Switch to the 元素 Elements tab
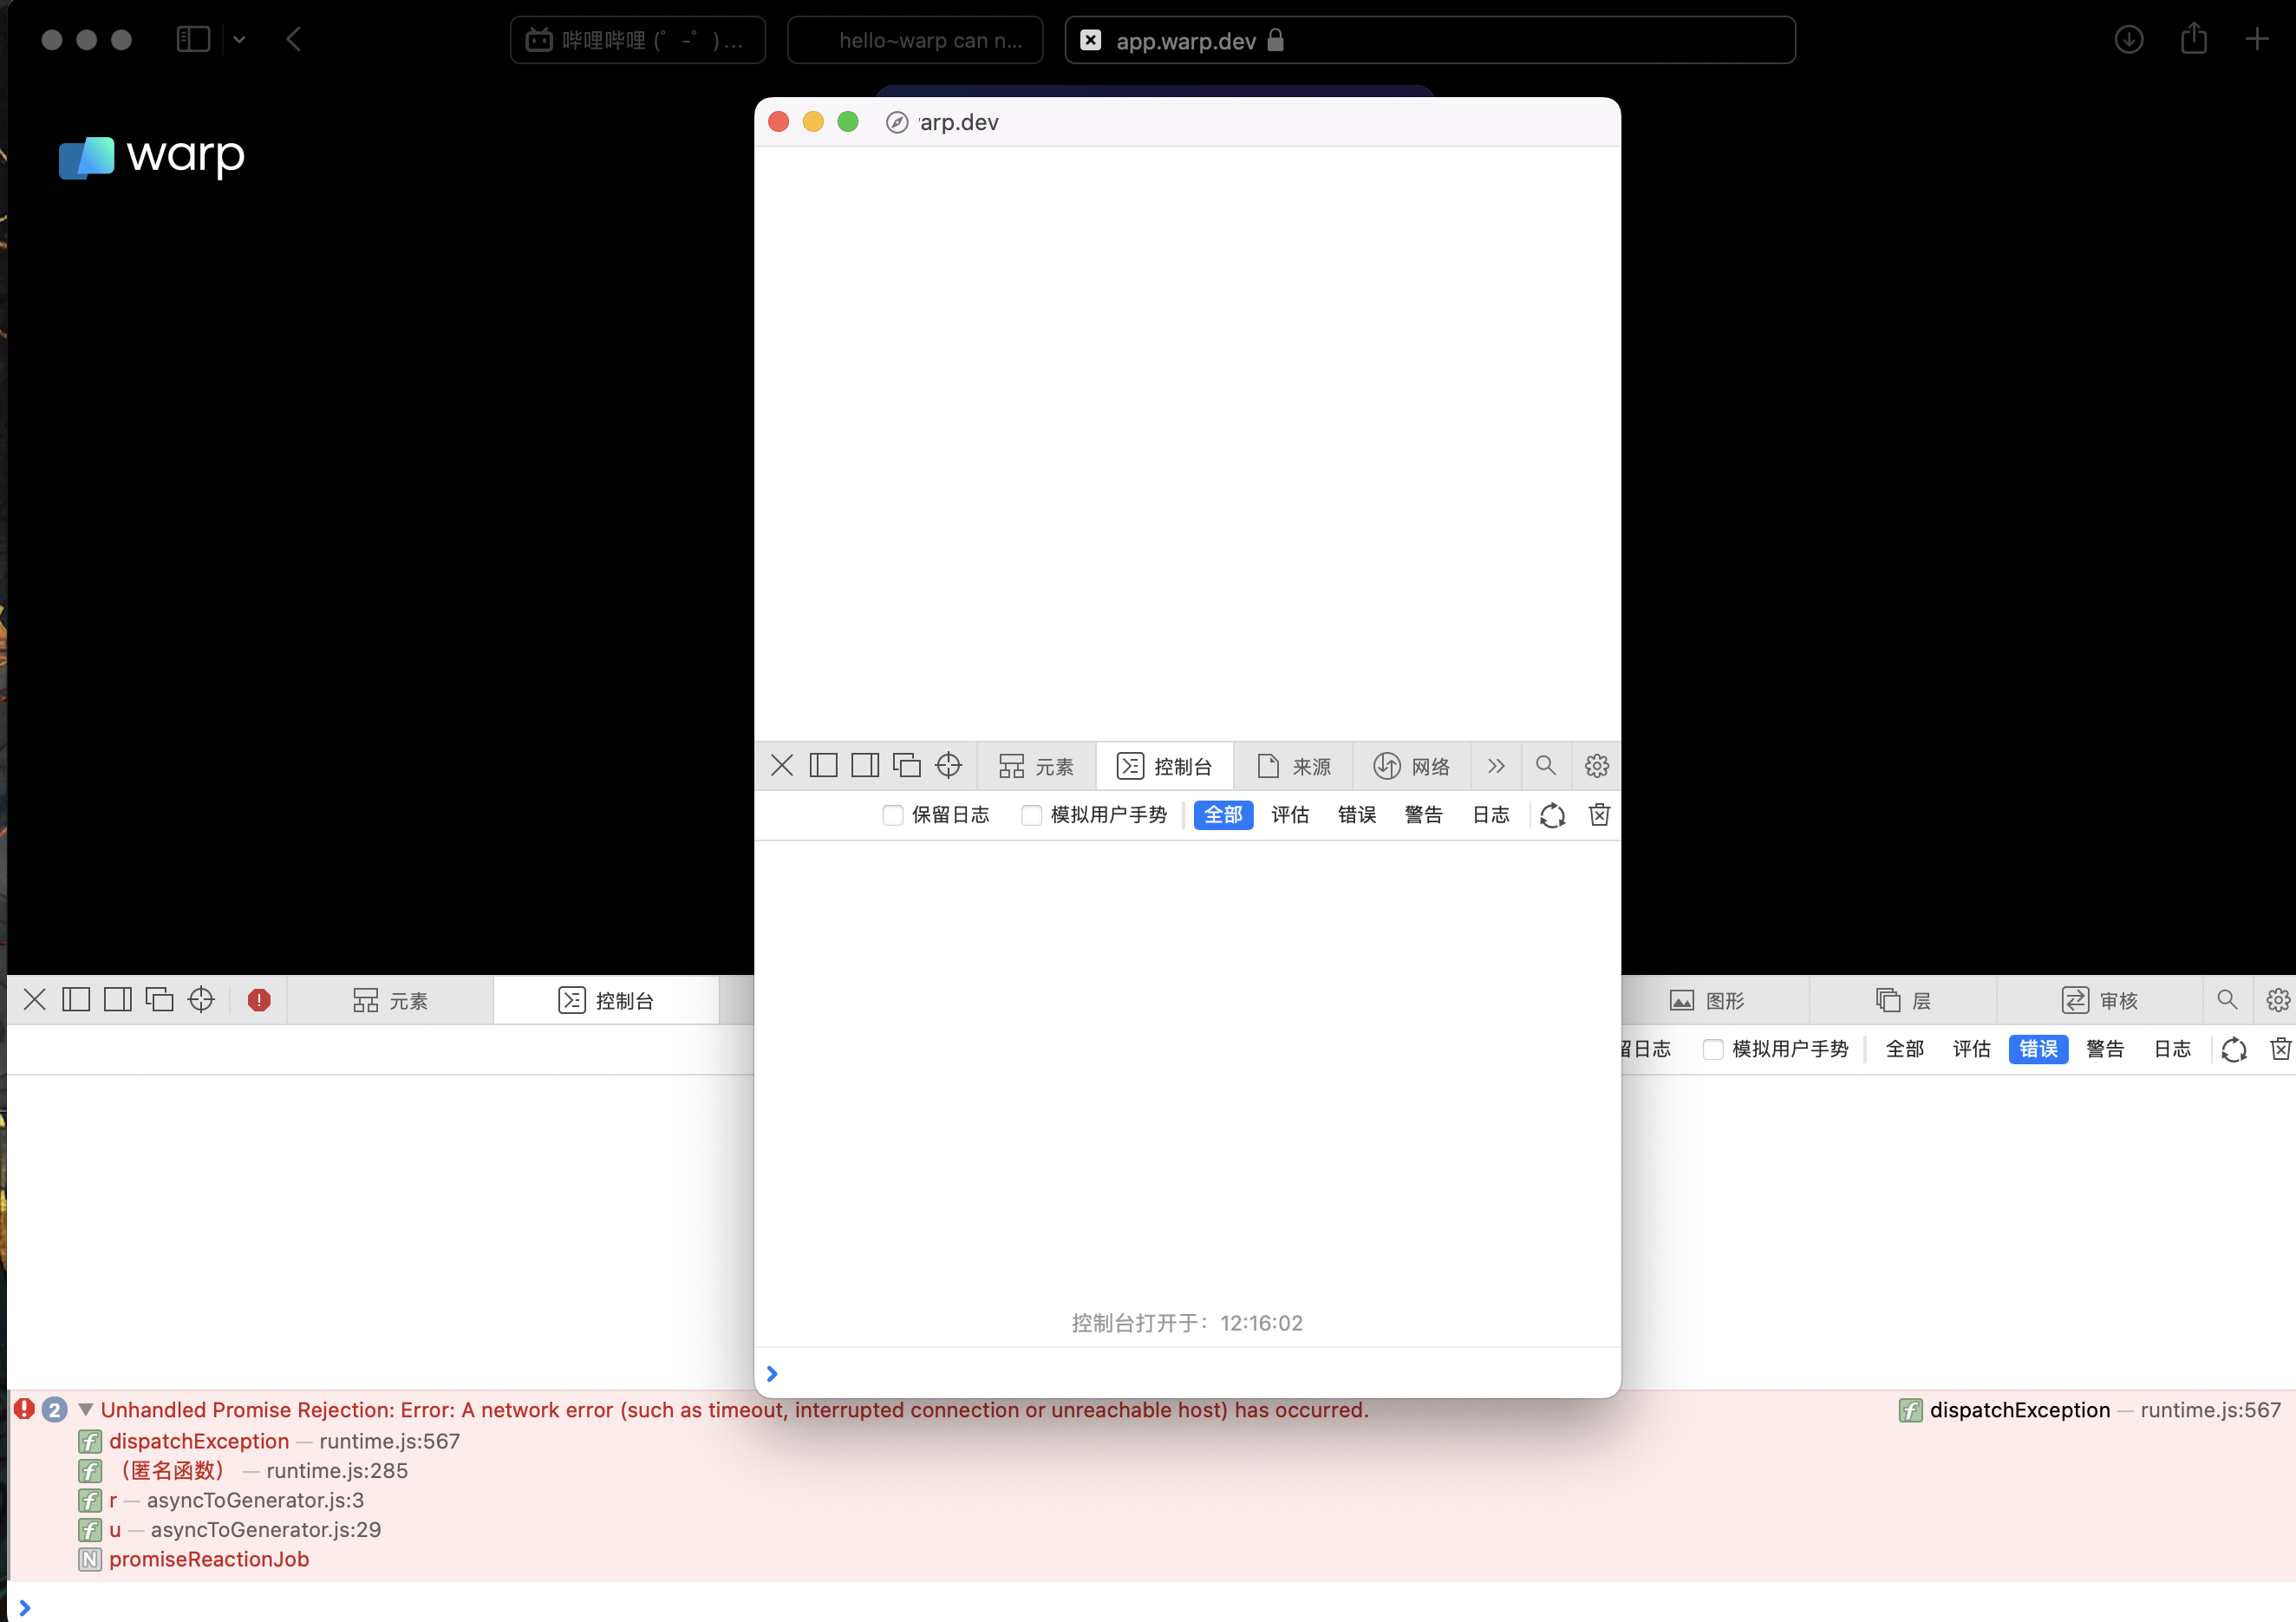Screen dimensions: 2296x1622 [x=1036, y=766]
